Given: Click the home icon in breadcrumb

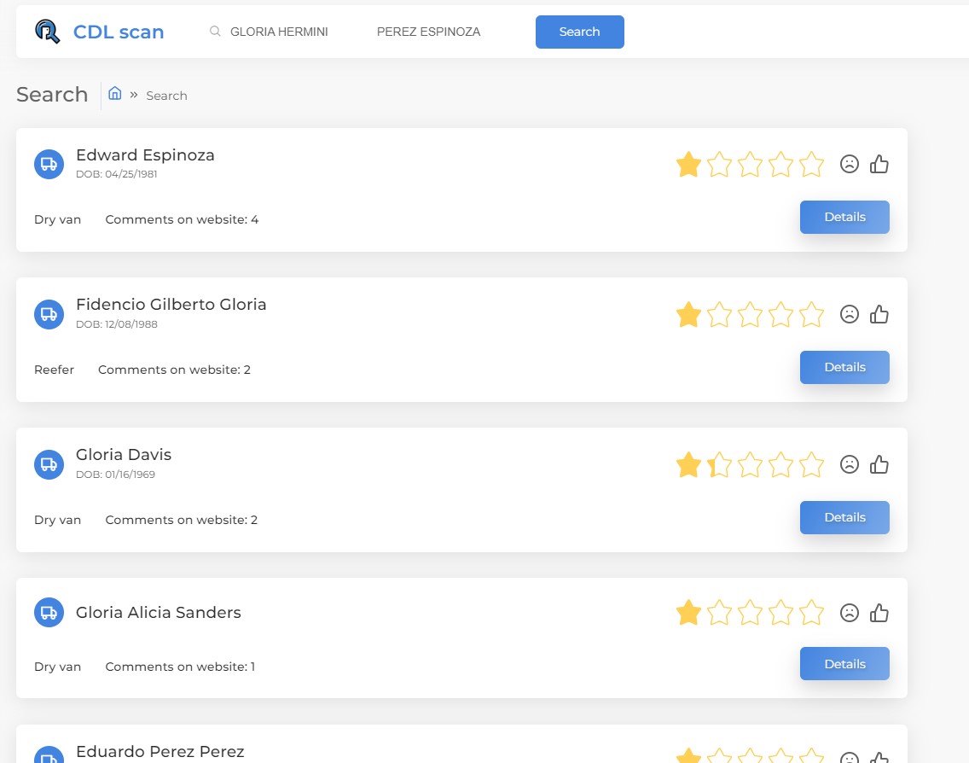Looking at the screenshot, I should [x=115, y=94].
